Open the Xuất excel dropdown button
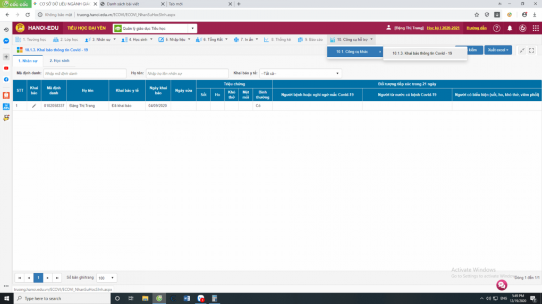Viewport: 542px width, 304px height. click(x=498, y=50)
